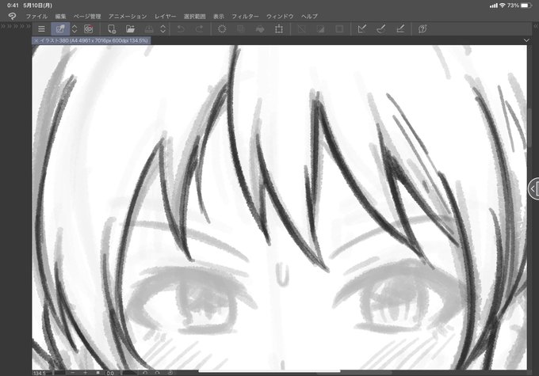Expand left palette dock via double chevrons
Image resolution: width=539 pixels, height=376 pixels.
pyautogui.click(x=16, y=26)
